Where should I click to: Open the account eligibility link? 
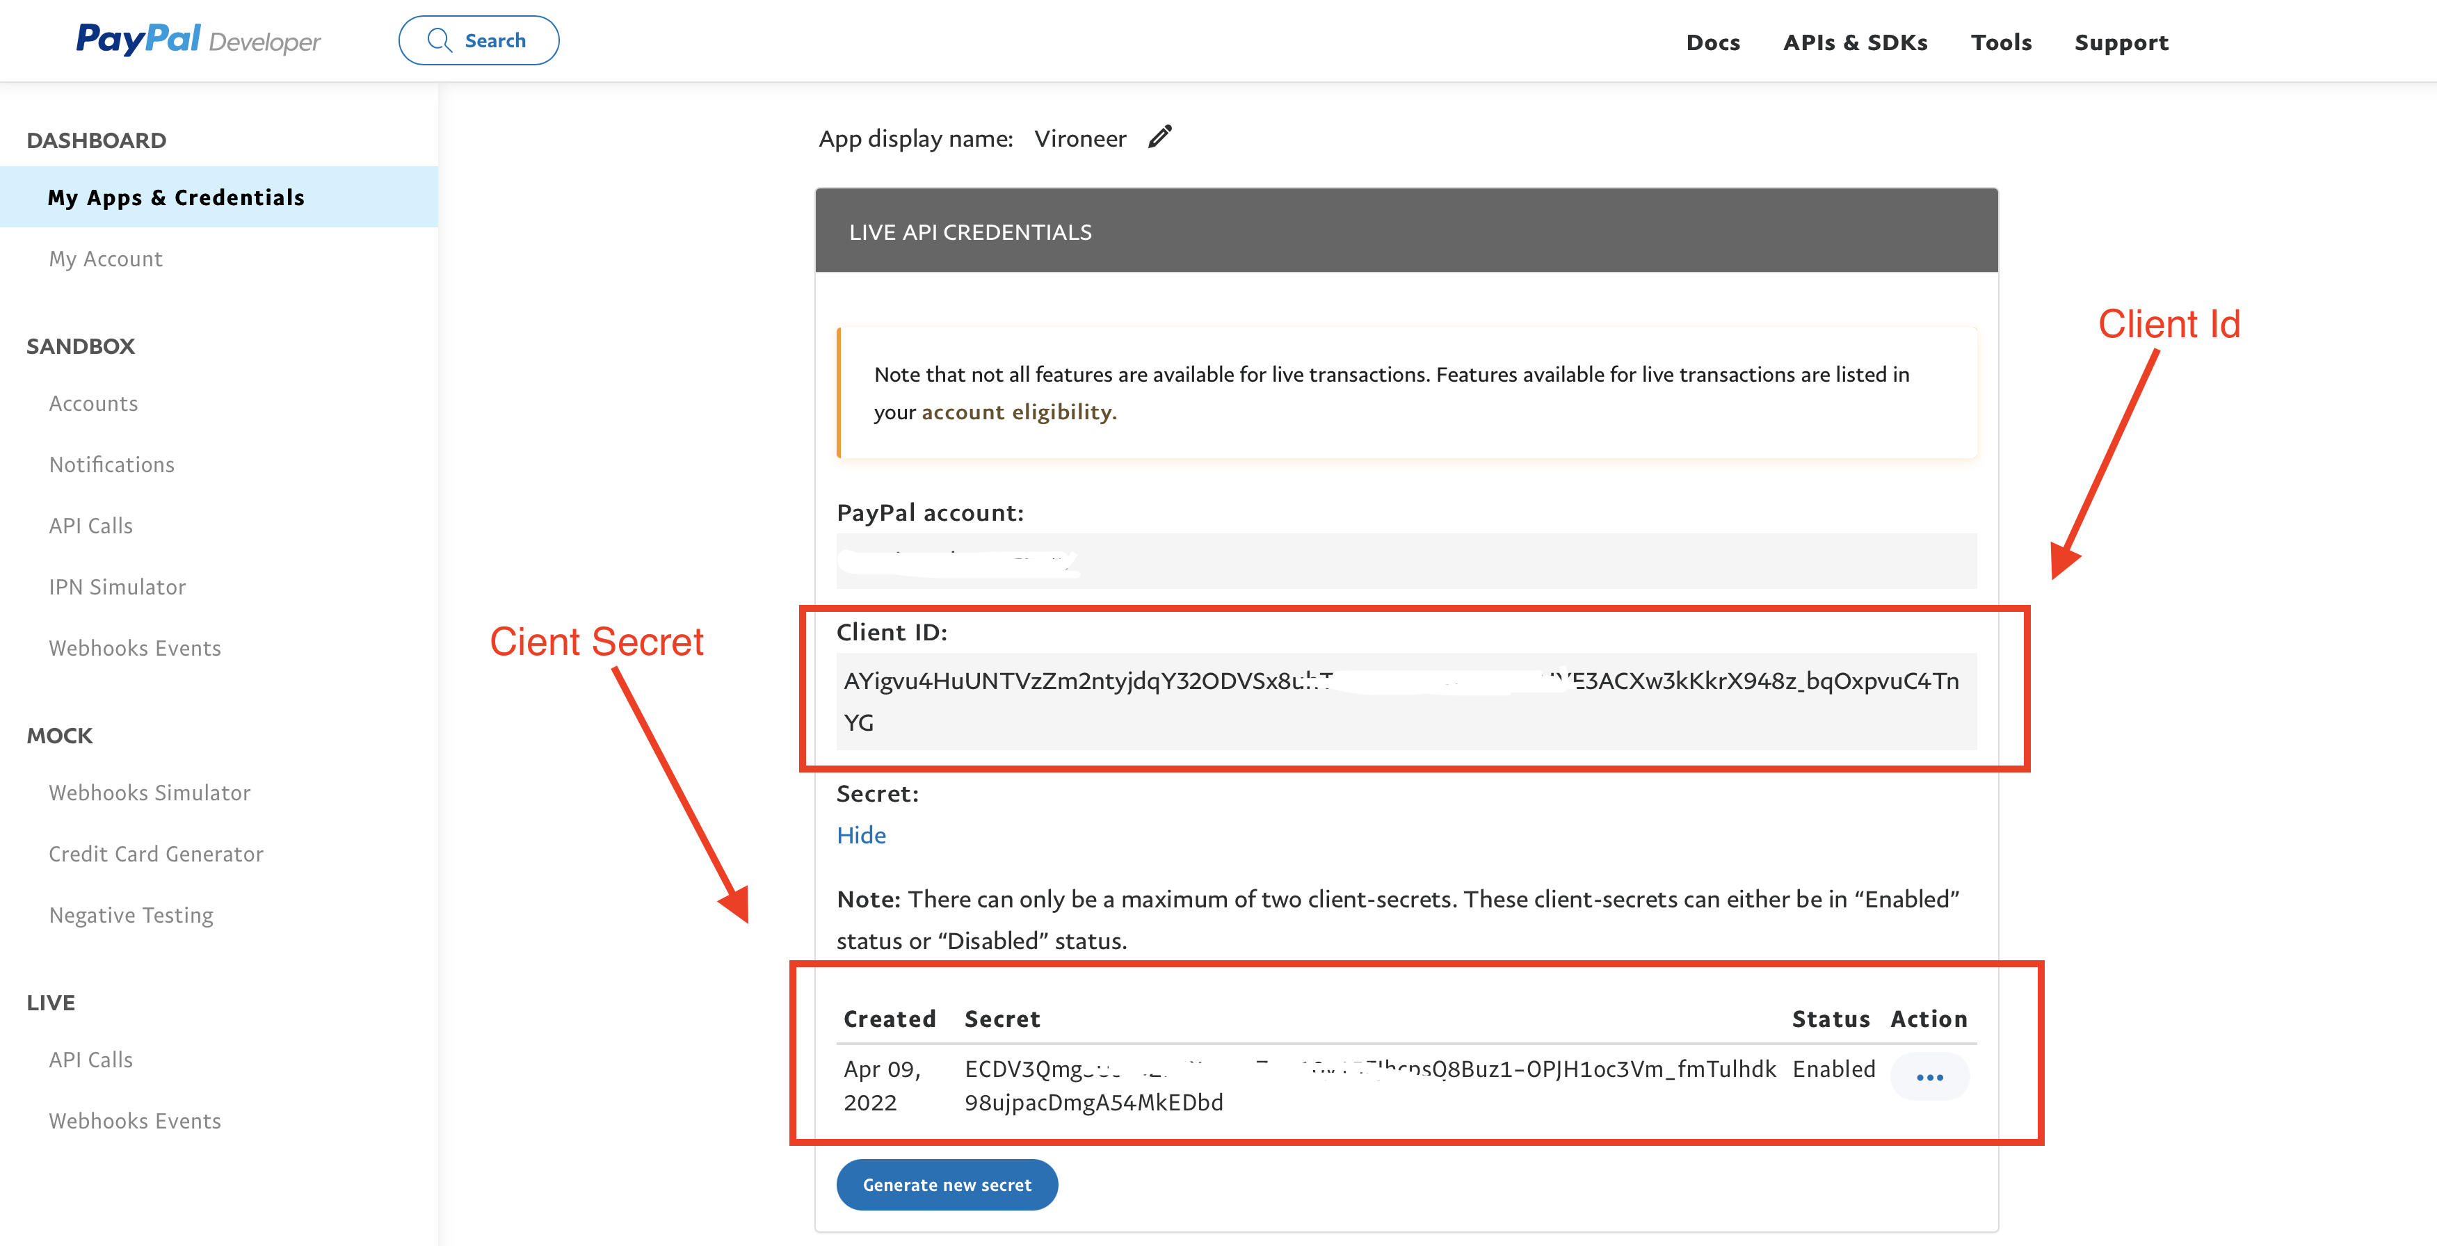tap(1018, 412)
